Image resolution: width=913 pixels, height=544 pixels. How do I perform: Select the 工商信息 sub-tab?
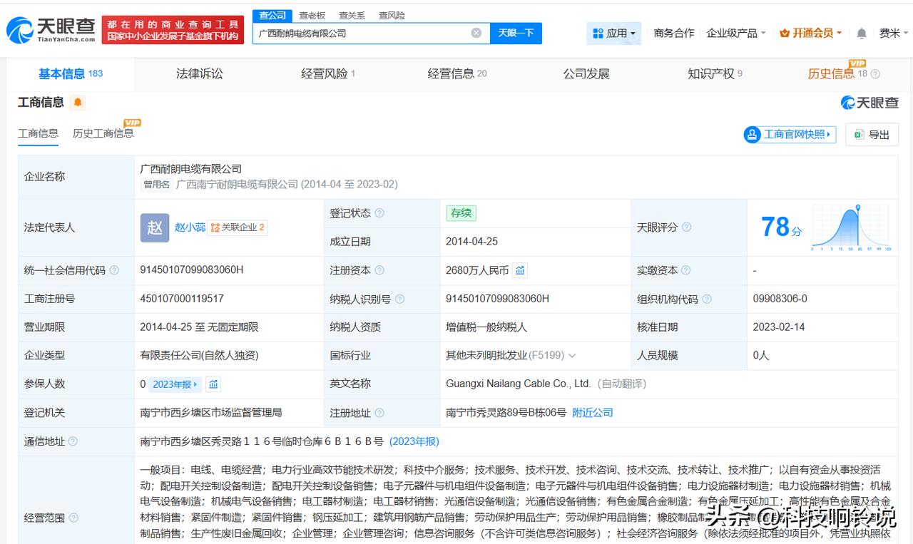pyautogui.click(x=39, y=133)
